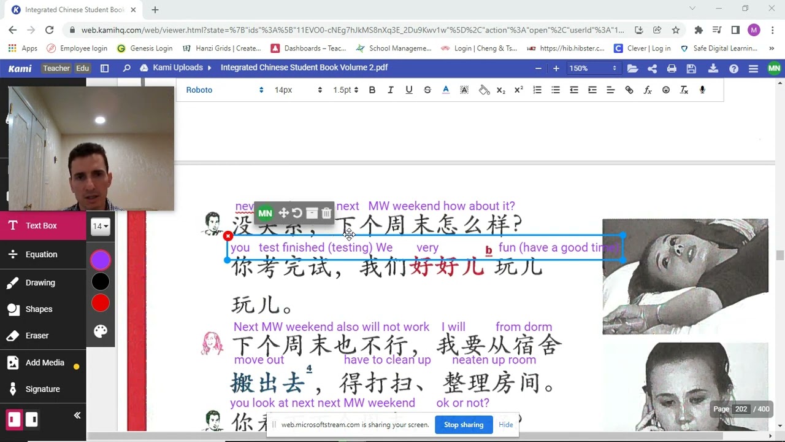785x442 pixels.
Task: Open the emoji picker
Action: pos(666,90)
